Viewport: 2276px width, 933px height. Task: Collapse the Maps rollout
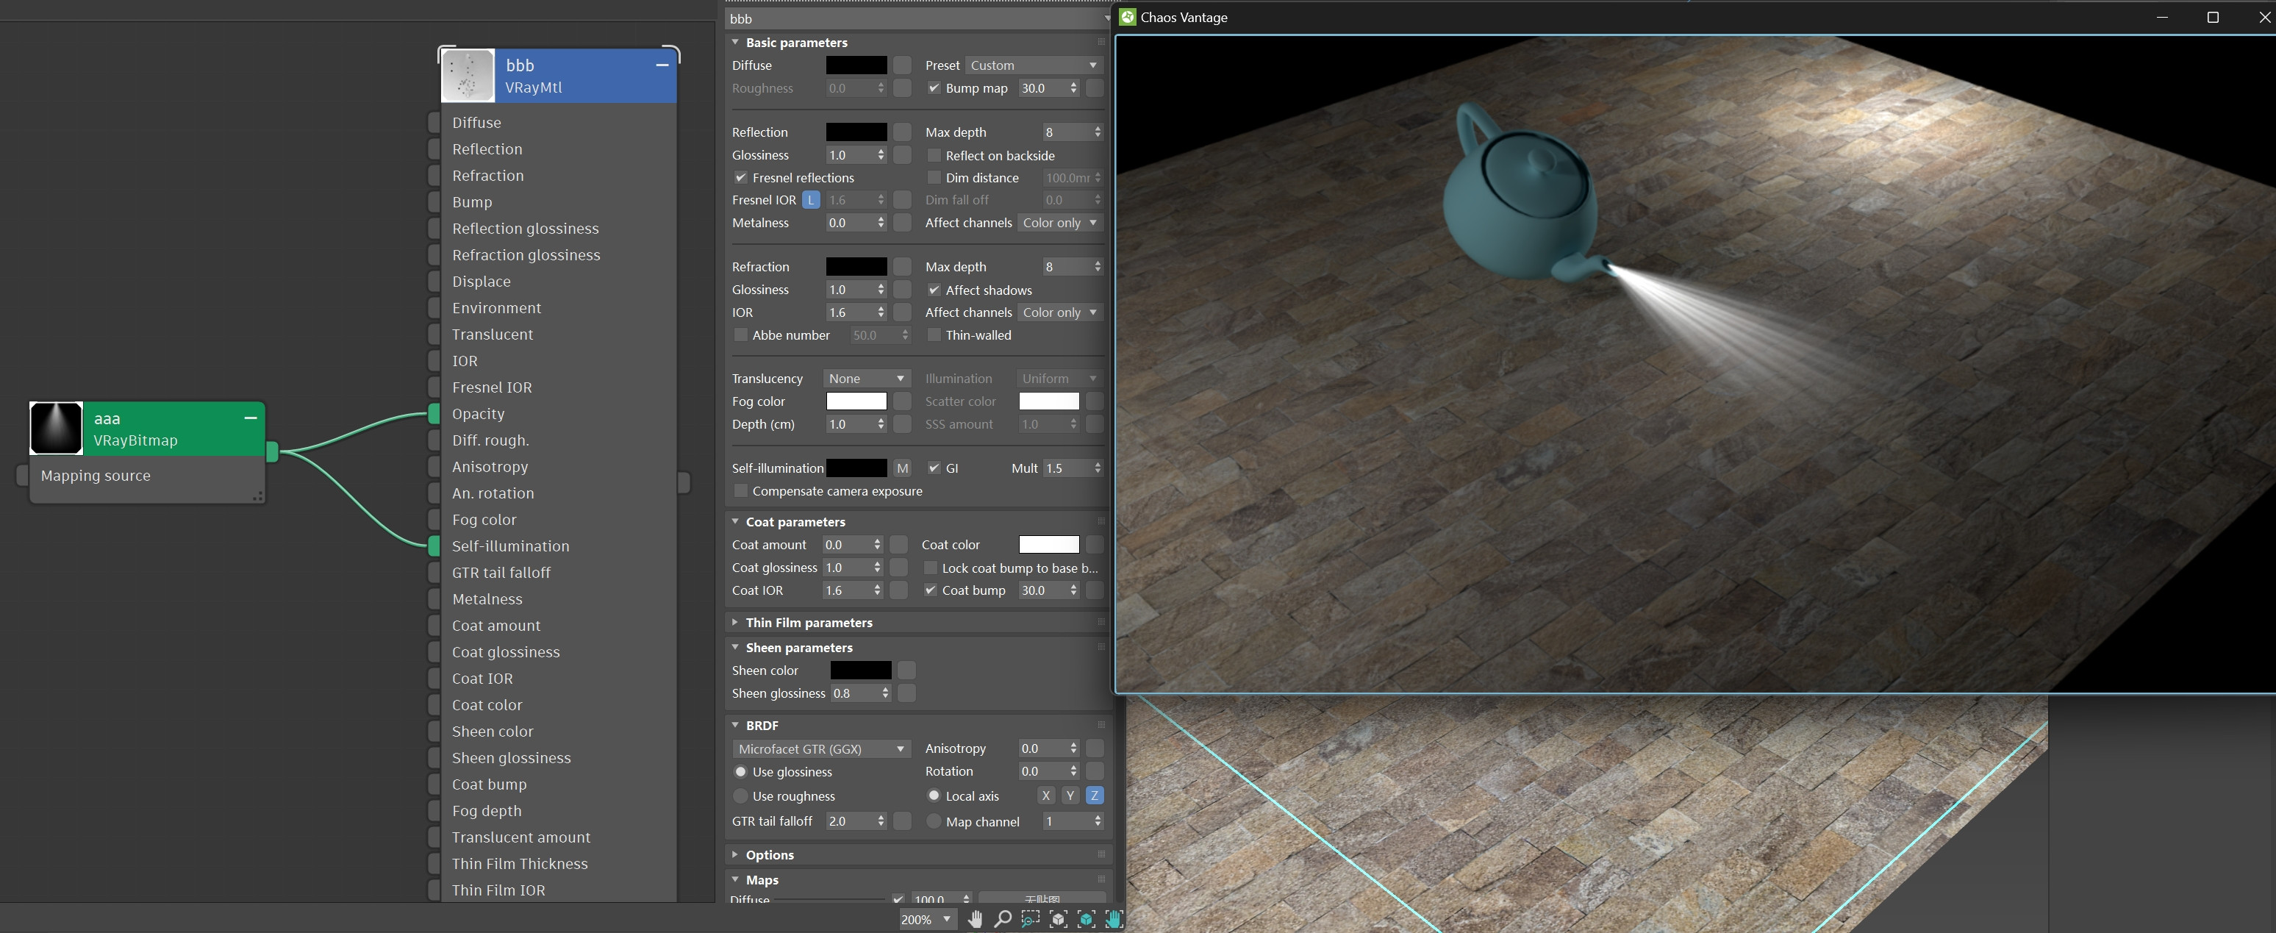pyautogui.click(x=735, y=879)
